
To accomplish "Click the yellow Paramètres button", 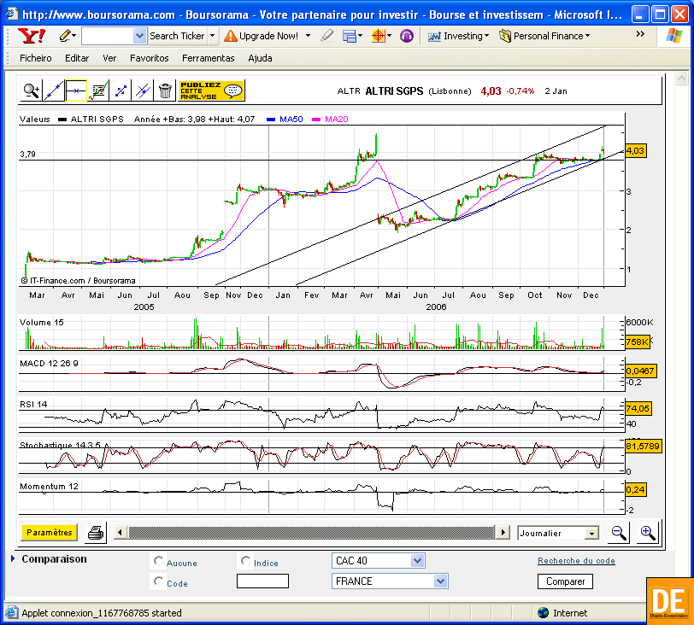I will point(49,532).
